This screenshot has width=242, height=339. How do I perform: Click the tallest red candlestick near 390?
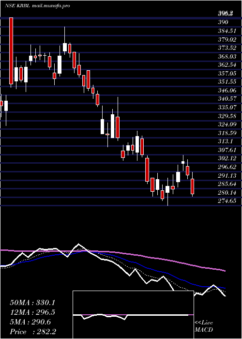tap(11, 51)
